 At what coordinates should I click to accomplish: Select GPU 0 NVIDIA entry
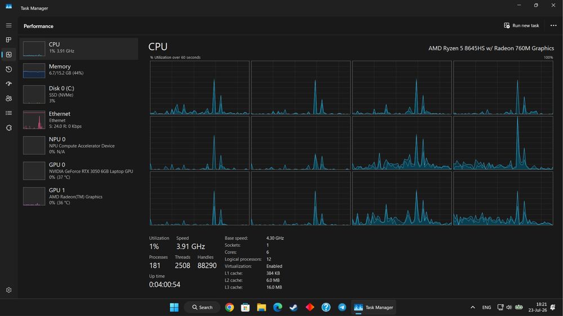[79, 171]
